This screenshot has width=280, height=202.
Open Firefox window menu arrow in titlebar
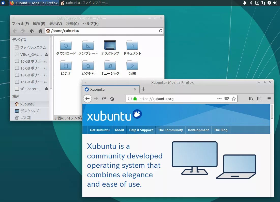click(86, 82)
